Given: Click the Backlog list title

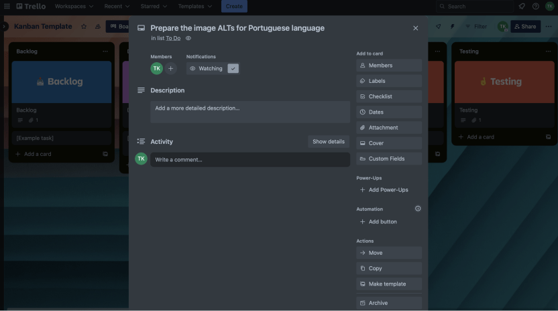Looking at the screenshot, I should pos(27,51).
